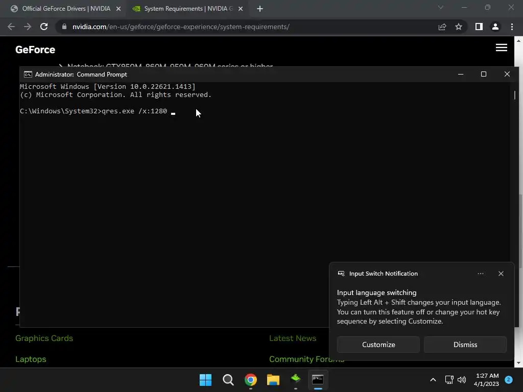The image size is (523, 392).
Task: Maximize the Command Prompt window
Action: click(x=484, y=75)
